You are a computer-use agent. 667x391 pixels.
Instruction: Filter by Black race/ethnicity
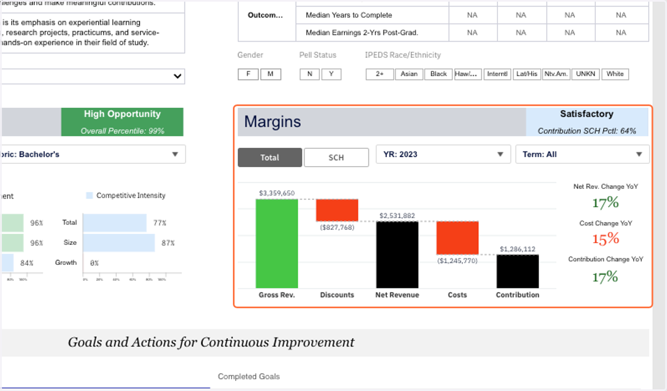[x=439, y=74]
